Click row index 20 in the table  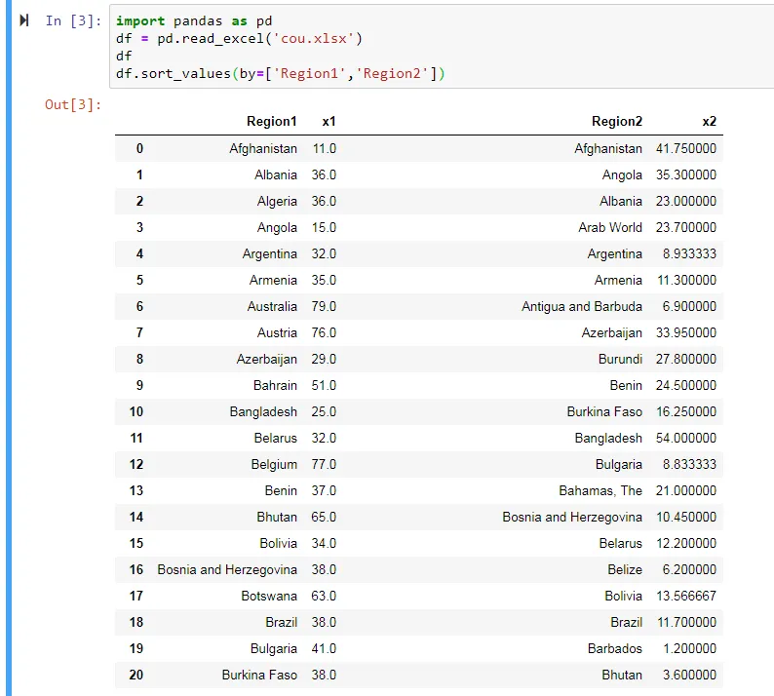[x=136, y=675]
